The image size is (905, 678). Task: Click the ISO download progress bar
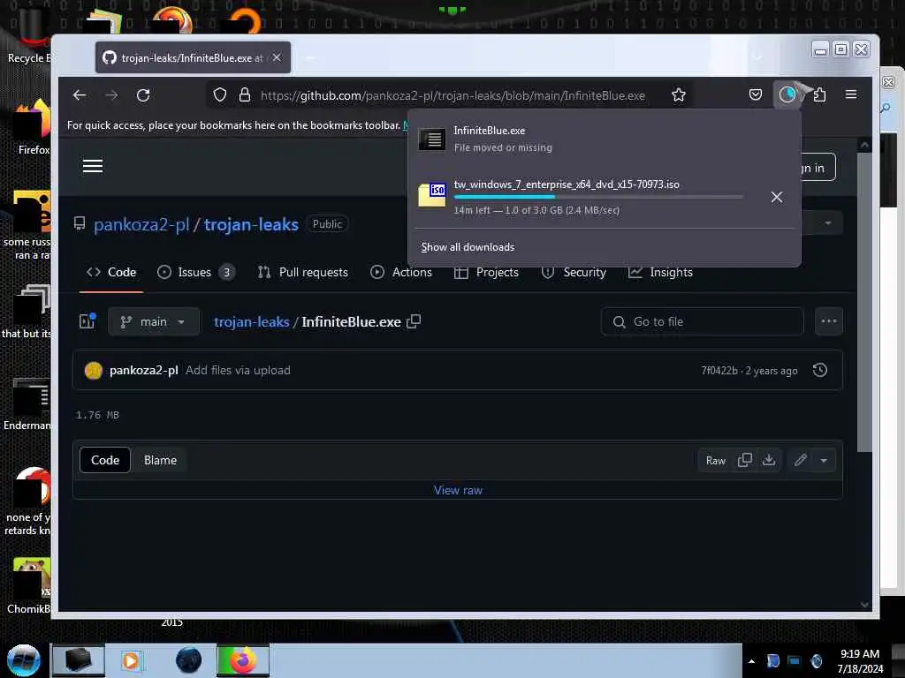(598, 197)
